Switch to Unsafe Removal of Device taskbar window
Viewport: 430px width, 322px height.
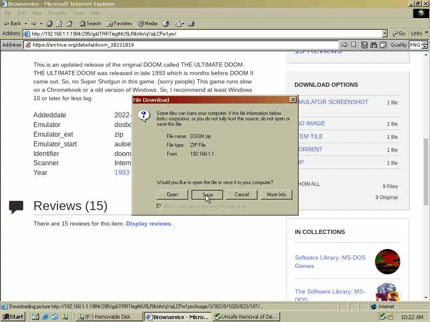click(246, 317)
